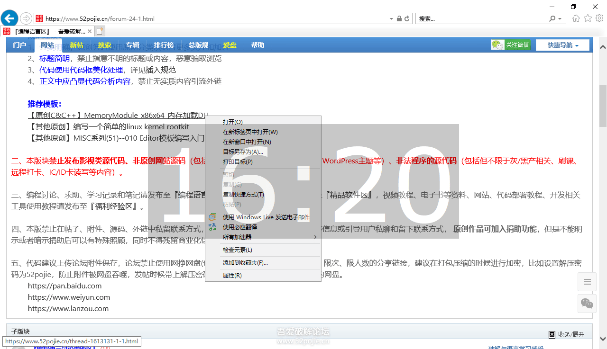The height and width of the screenshot is (349, 607).
Task: Click the search magnifier icon
Action: [552, 19]
